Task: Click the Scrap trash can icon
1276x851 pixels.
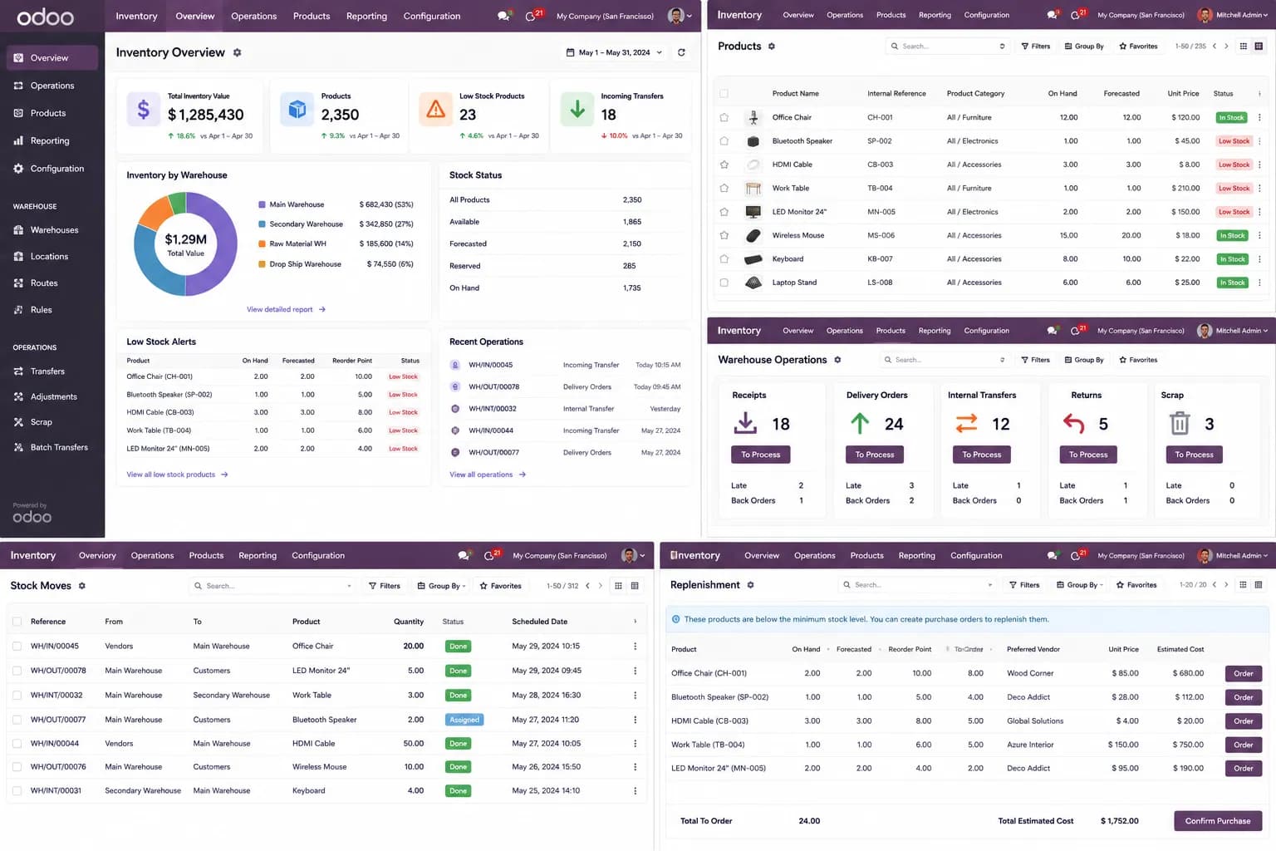Action: [x=1180, y=424]
